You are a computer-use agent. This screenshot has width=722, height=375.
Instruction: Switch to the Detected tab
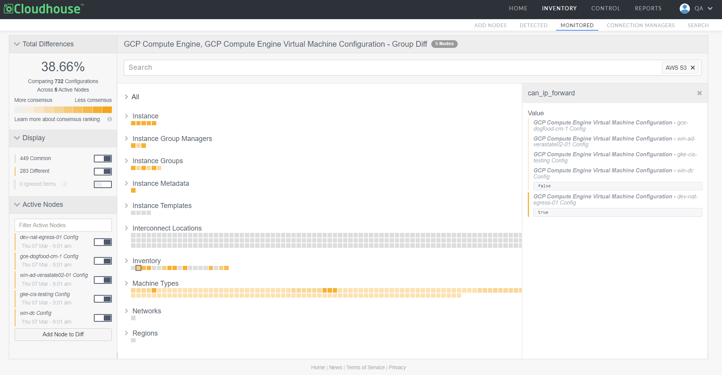tap(534, 25)
